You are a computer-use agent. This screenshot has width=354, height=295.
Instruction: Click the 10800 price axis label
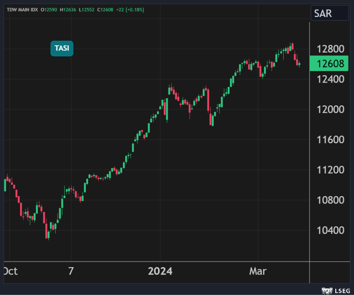point(330,200)
